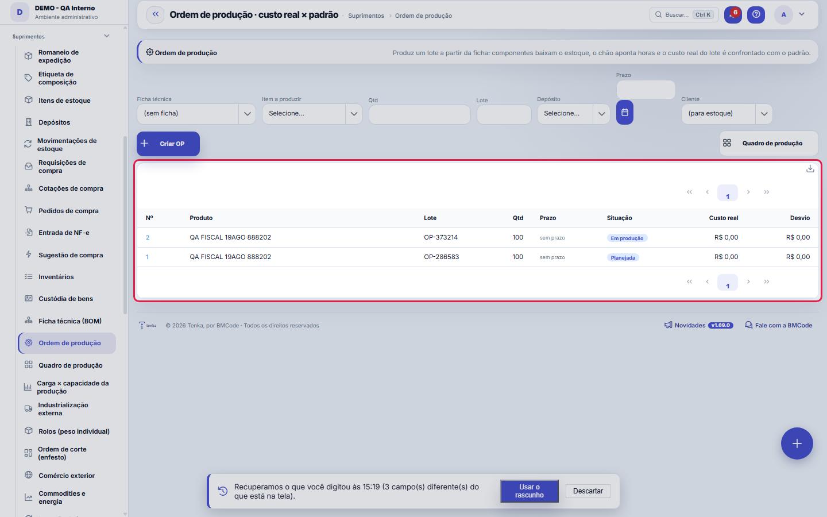Open the Depósito dropdown
Image resolution: width=827 pixels, height=517 pixels.
click(x=573, y=114)
